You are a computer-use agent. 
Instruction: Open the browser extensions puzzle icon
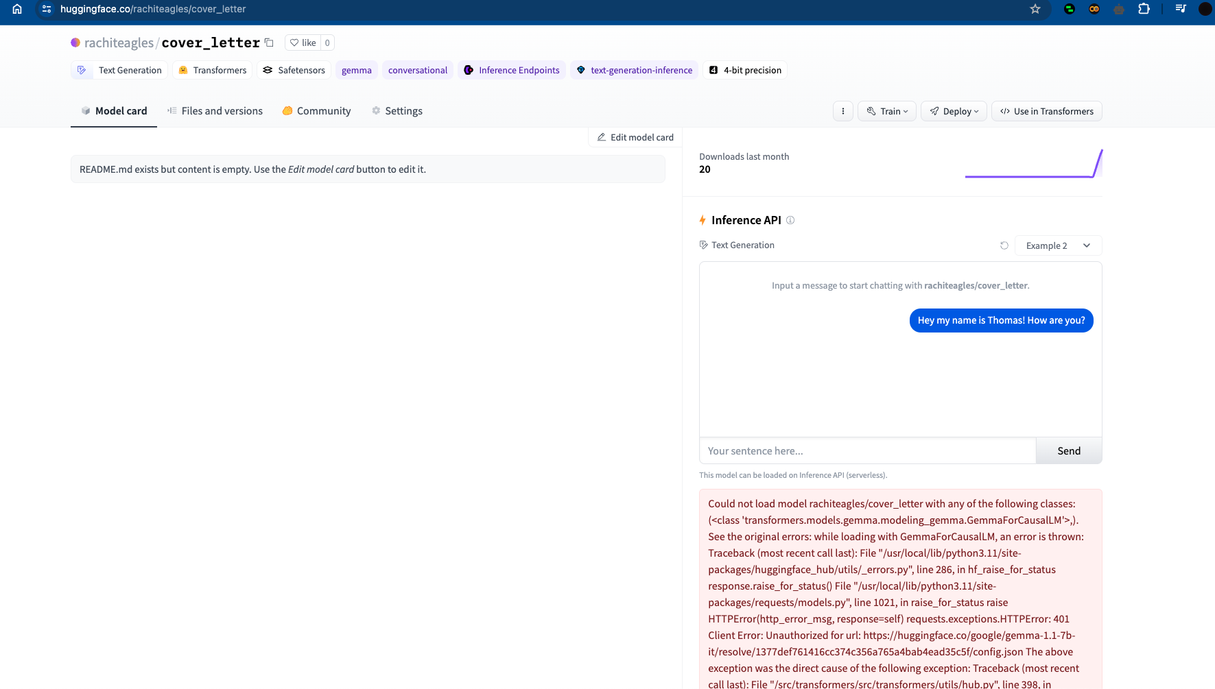(1144, 9)
